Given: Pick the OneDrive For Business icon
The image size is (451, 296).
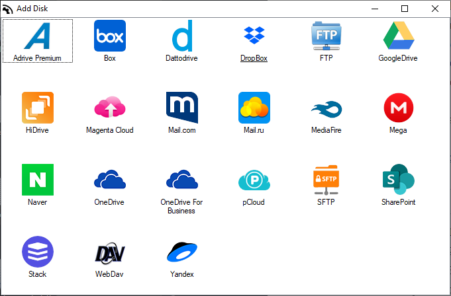Looking at the screenshot, I should pos(182,179).
